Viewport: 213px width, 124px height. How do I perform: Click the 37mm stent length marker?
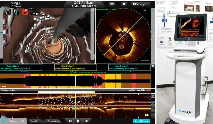click(x=73, y=72)
